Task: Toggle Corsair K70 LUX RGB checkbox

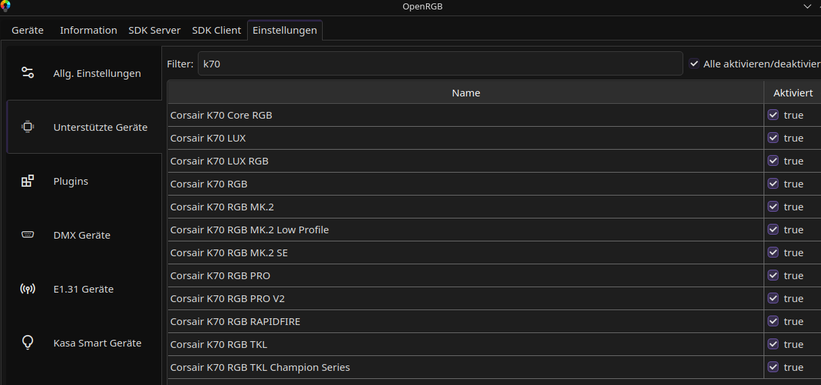Action: click(x=774, y=160)
